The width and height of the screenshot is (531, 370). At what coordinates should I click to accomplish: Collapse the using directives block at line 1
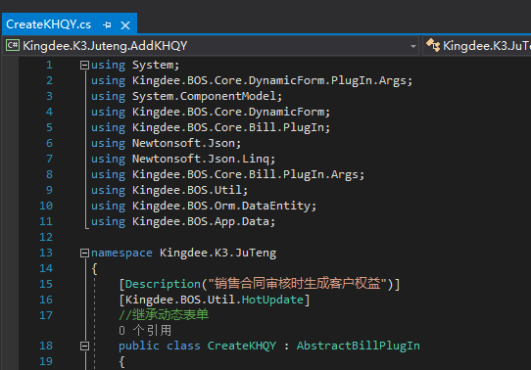point(84,65)
